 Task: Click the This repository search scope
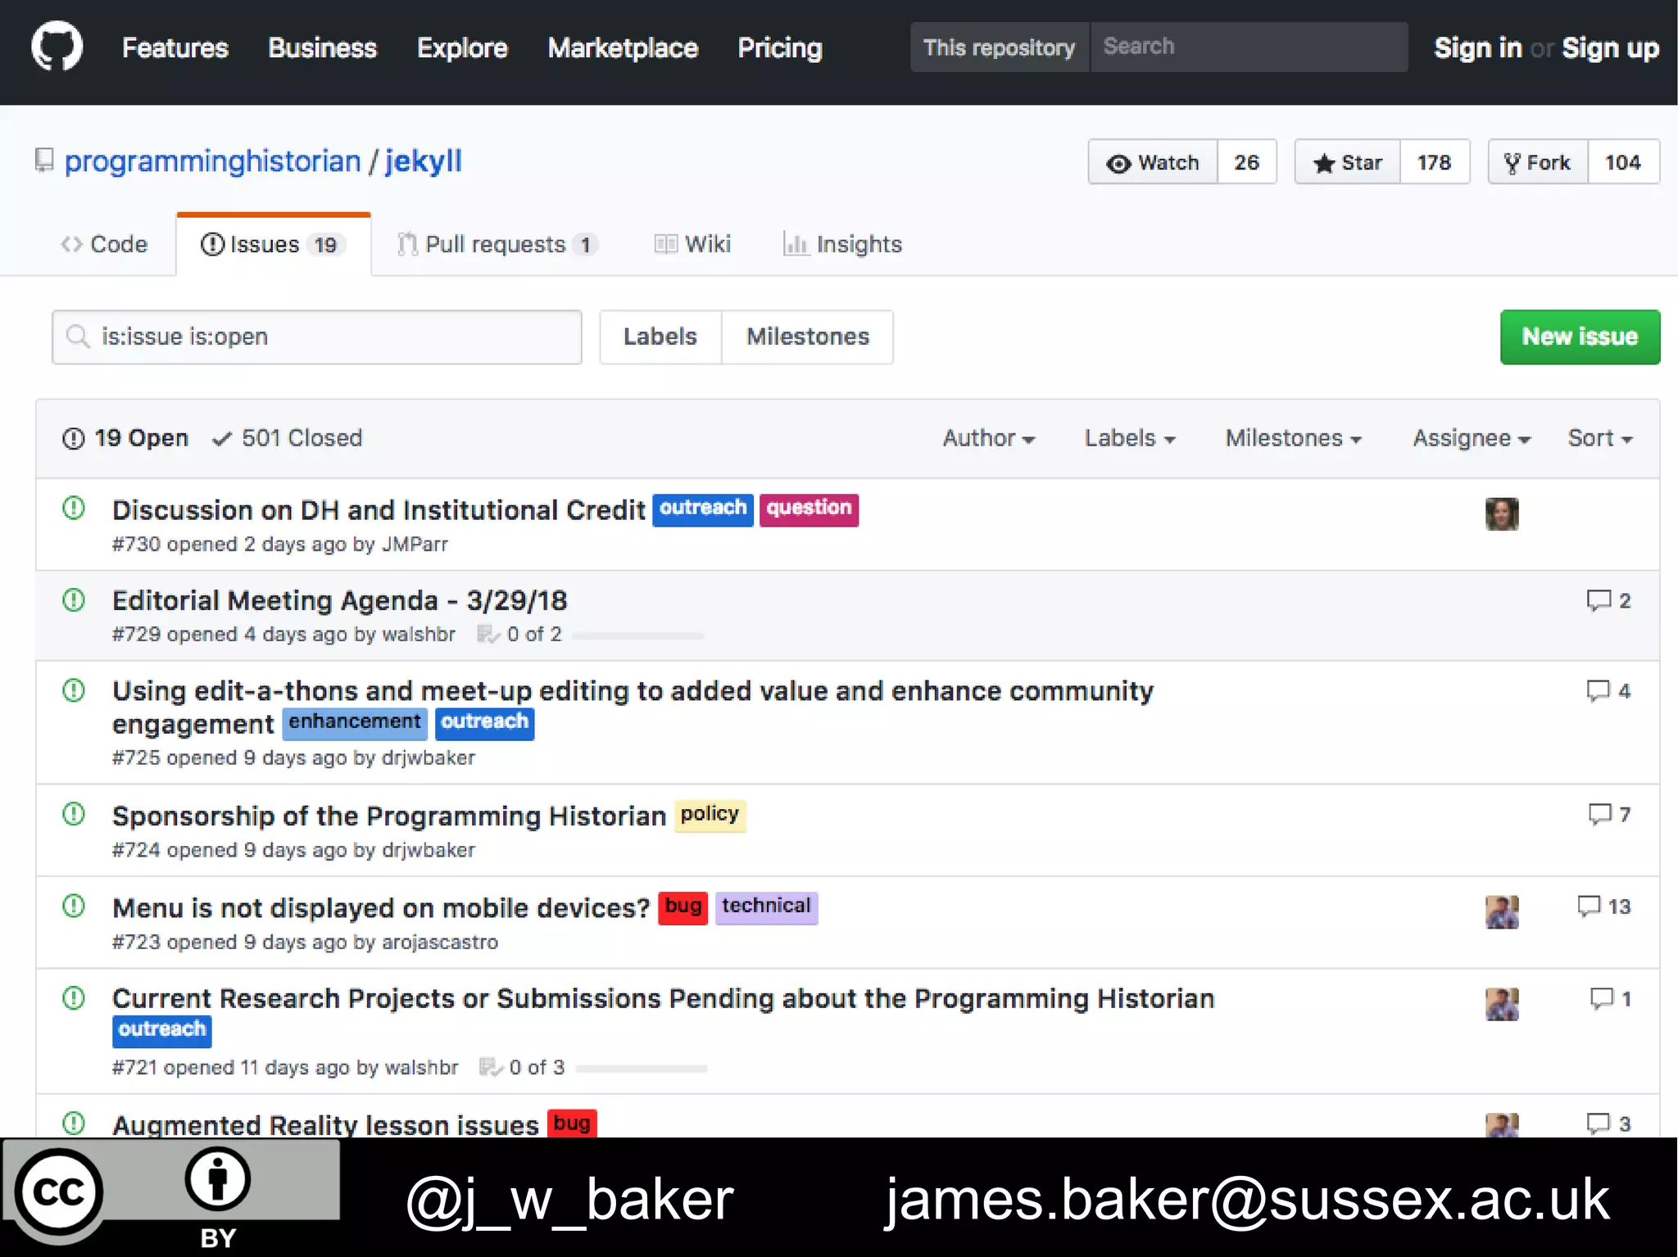point(999,47)
